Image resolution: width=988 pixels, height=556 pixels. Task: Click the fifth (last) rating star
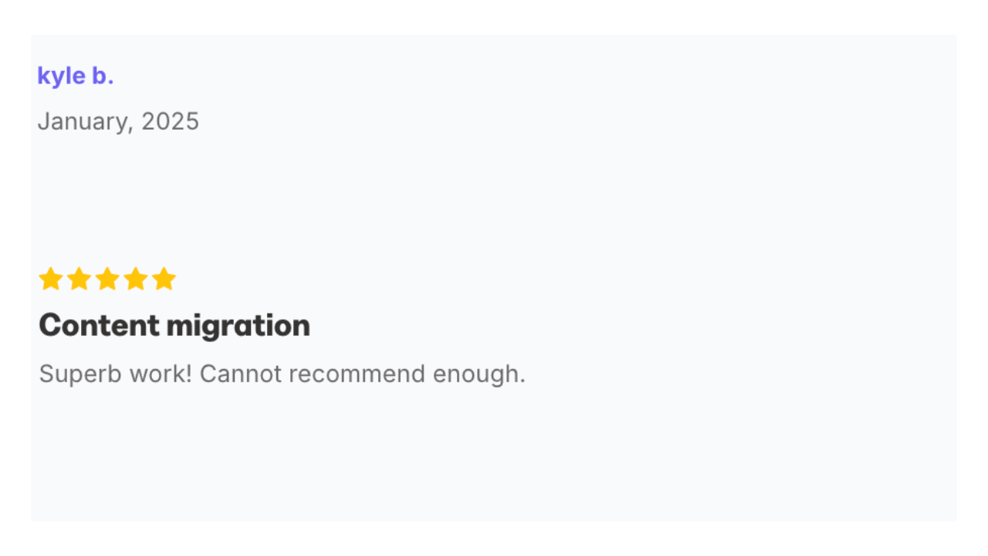(164, 279)
